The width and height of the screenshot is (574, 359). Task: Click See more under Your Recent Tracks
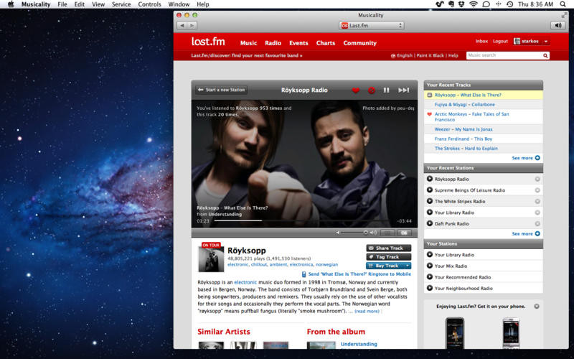(526, 158)
